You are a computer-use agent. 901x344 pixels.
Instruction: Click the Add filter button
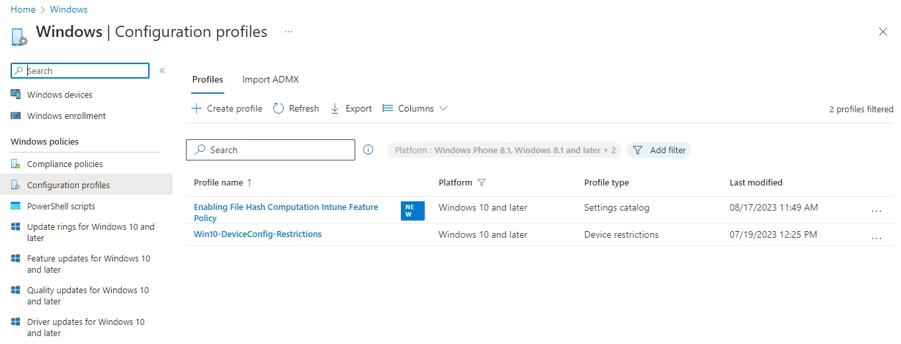(x=658, y=150)
